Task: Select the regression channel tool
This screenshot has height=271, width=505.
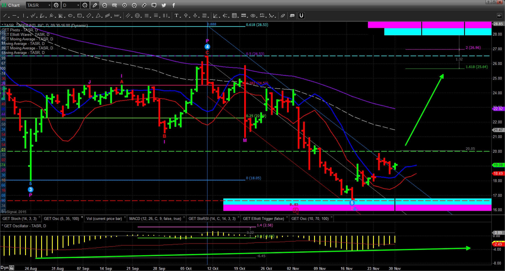Action: click(x=107, y=16)
